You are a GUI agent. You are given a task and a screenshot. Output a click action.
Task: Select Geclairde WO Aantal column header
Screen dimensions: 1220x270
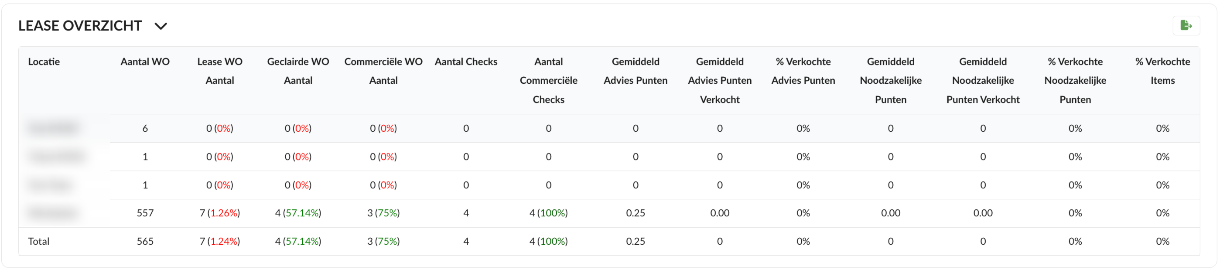click(298, 71)
